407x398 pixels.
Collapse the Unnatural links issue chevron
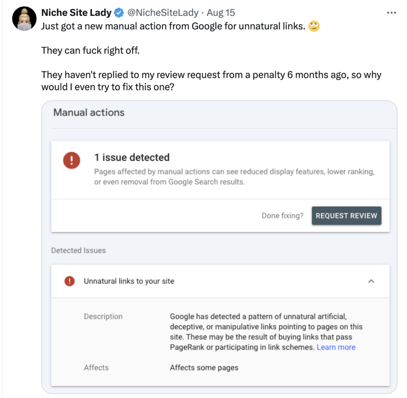tap(371, 281)
